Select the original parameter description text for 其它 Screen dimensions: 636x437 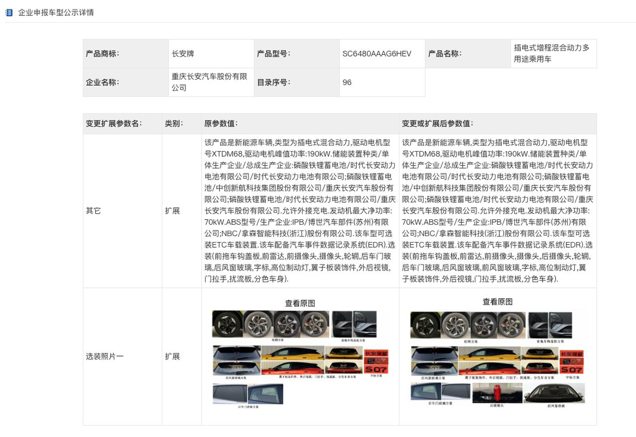pyautogui.click(x=300, y=211)
